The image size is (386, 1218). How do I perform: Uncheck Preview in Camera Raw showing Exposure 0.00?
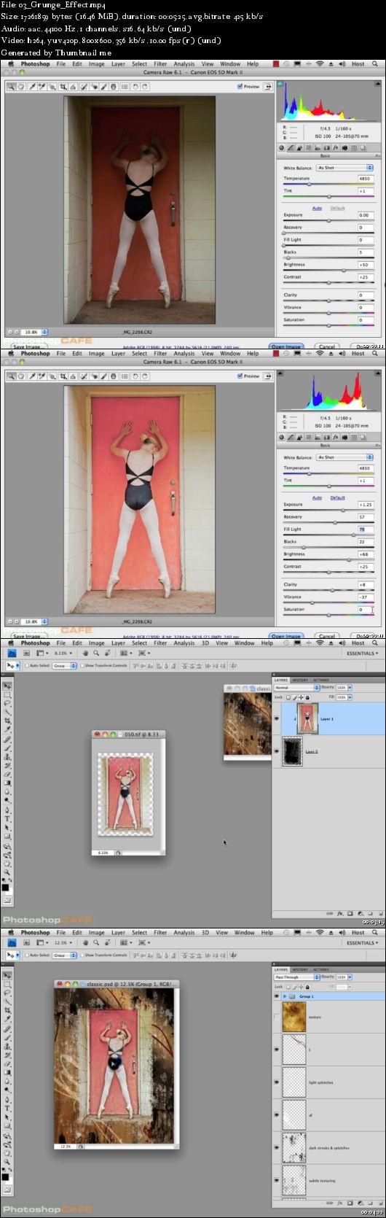[240, 86]
